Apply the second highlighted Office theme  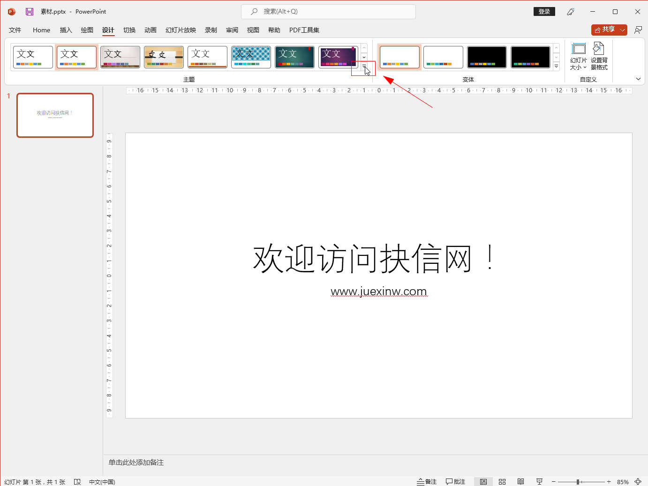[x=76, y=57]
